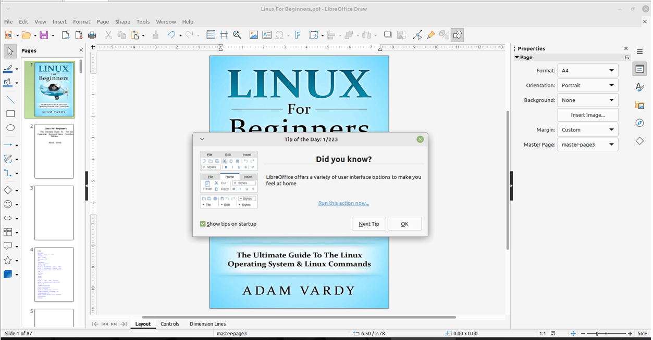Click the Undo arrow icon
Screen dimensions: 653x340
(x=171, y=35)
